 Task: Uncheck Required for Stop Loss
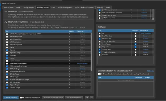pos(135,47)
